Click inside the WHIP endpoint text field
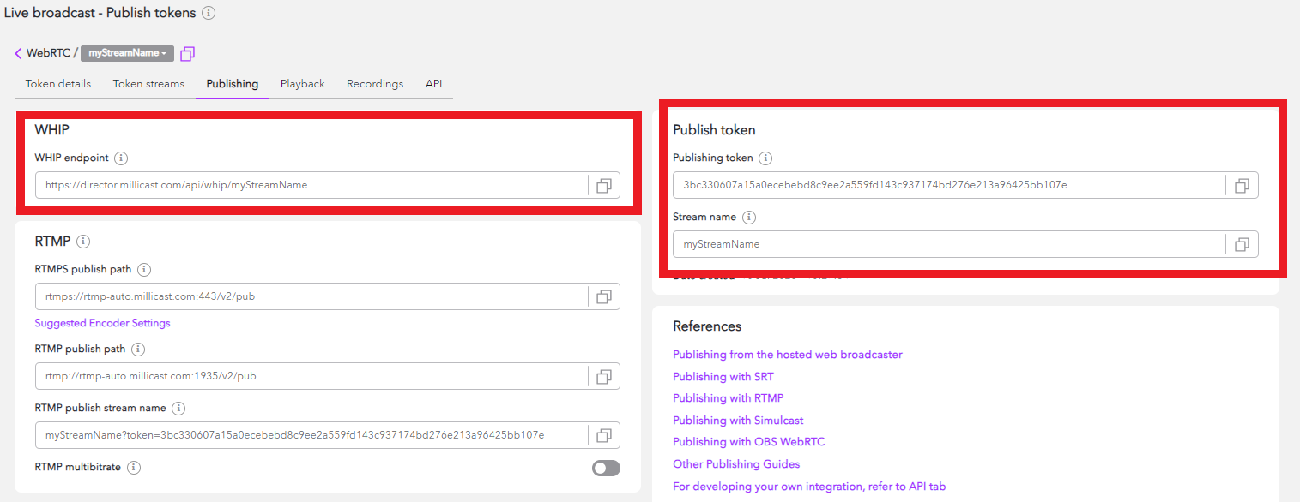 tap(309, 185)
